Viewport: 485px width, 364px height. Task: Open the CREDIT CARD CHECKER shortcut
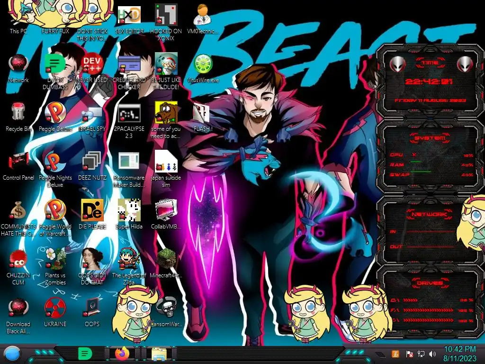tap(129, 72)
